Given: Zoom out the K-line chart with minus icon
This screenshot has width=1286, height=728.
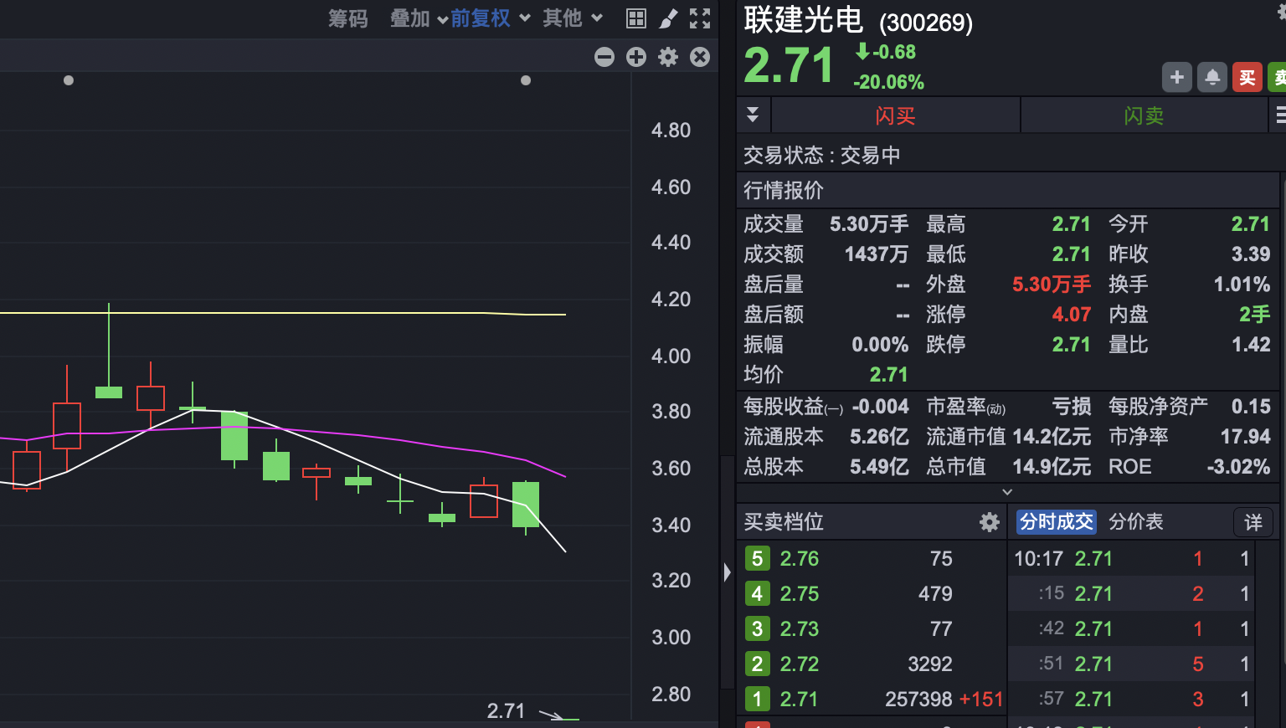Looking at the screenshot, I should tap(604, 57).
